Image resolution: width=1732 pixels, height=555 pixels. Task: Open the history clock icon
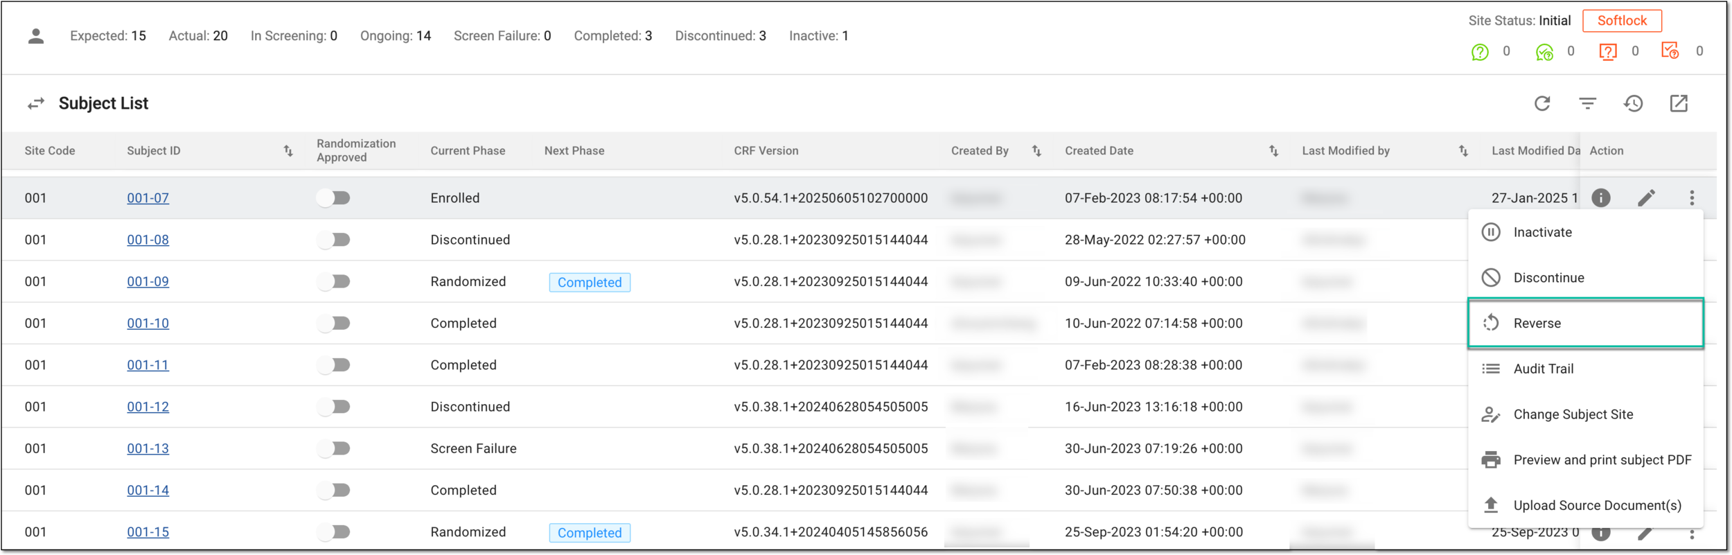(x=1634, y=104)
